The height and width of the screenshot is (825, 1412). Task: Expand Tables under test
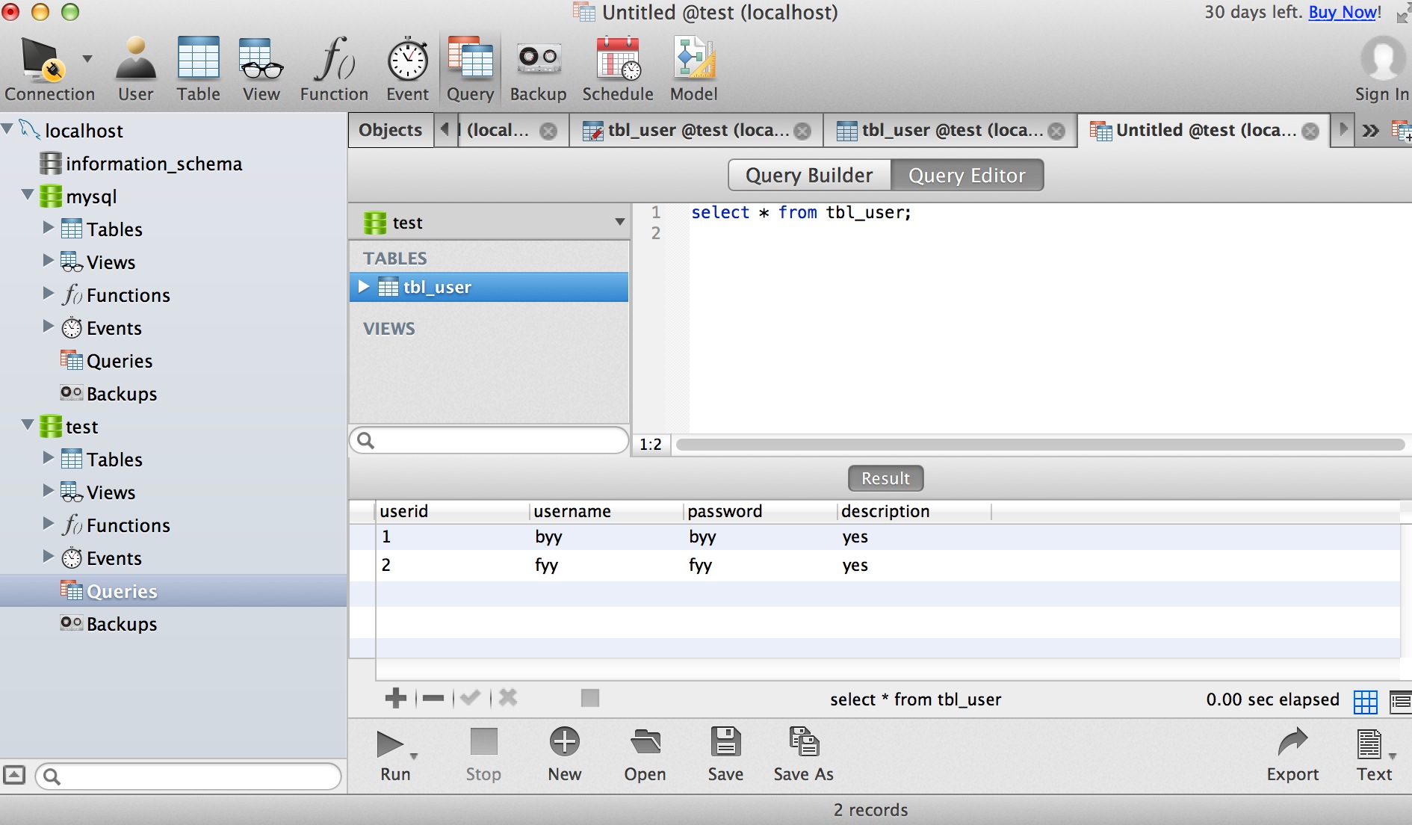pyautogui.click(x=48, y=457)
